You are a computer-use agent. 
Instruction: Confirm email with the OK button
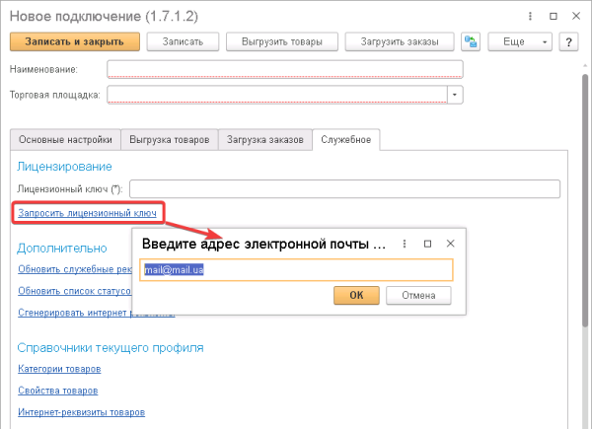[356, 295]
